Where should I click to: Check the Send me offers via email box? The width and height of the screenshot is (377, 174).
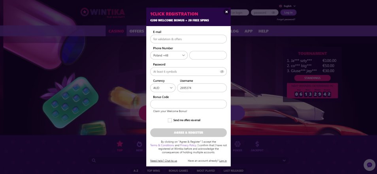[170, 120]
